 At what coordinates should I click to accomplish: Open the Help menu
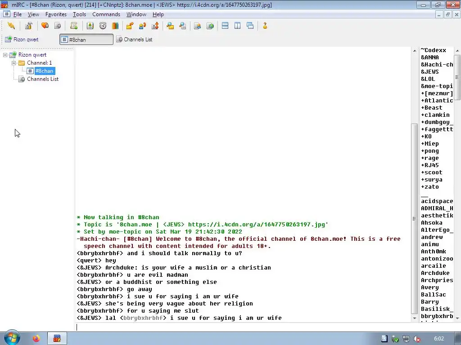158,14
